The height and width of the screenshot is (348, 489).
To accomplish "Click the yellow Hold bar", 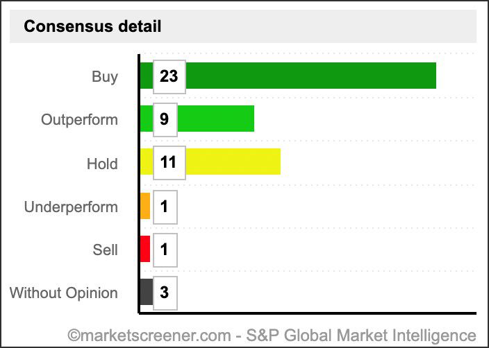I will [232, 162].
